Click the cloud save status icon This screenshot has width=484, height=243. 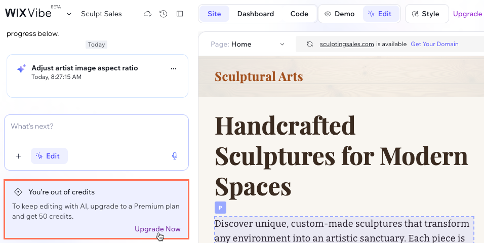[x=147, y=14]
